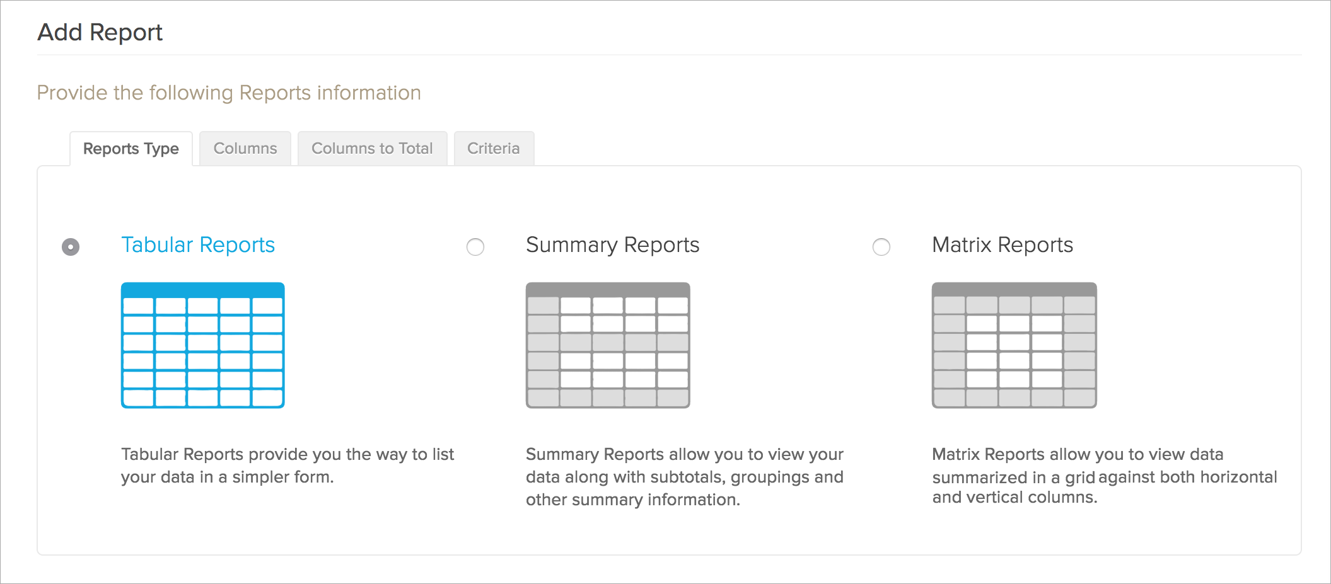The width and height of the screenshot is (1331, 584).
Task: Open the Columns tab
Action: click(245, 149)
